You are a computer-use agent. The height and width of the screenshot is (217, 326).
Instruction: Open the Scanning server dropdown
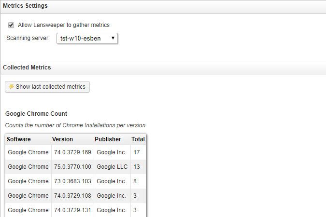tap(84, 38)
